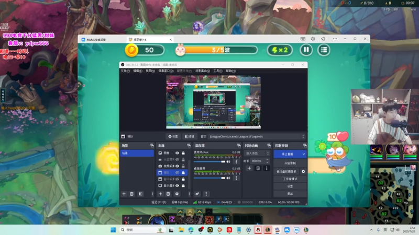Image resolution: width=419 pixels, height=235 pixels.
Task: Open source properties gear button in toolbar
Action: click(173, 136)
